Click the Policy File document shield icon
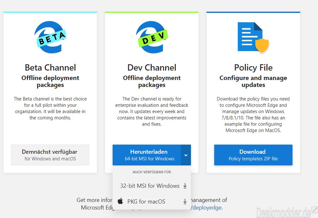318x218 pixels. (253, 37)
